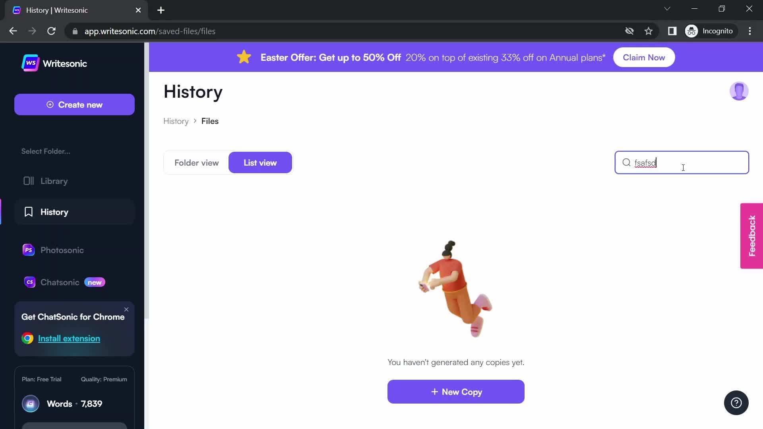Select the Files breadcrumb link

210,121
